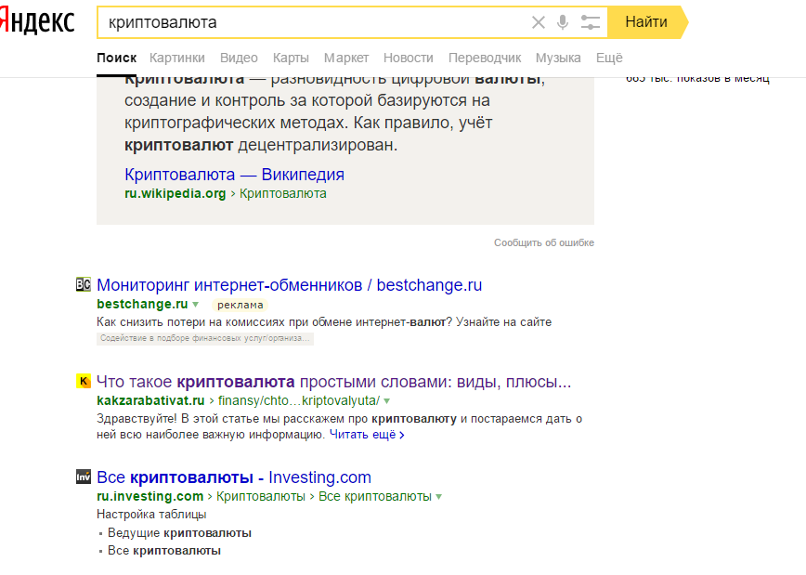
Task: Click the kakzarabativat.ru green URL
Action: click(150, 400)
